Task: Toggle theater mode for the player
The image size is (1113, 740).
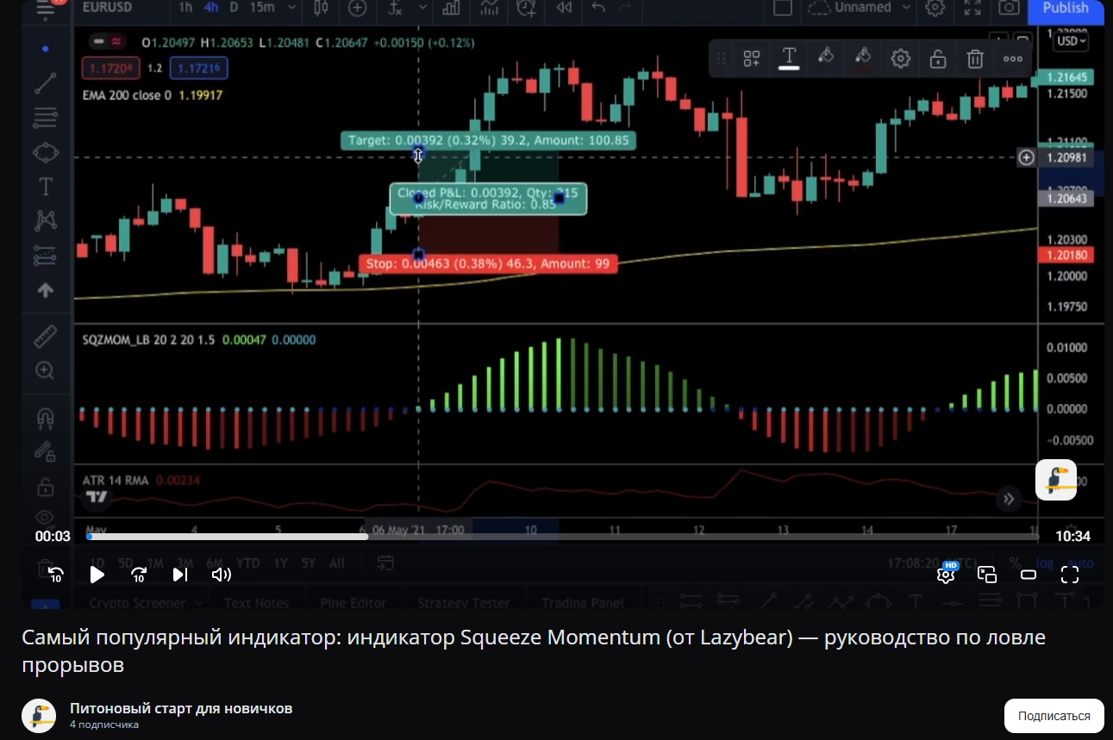Action: point(1029,575)
